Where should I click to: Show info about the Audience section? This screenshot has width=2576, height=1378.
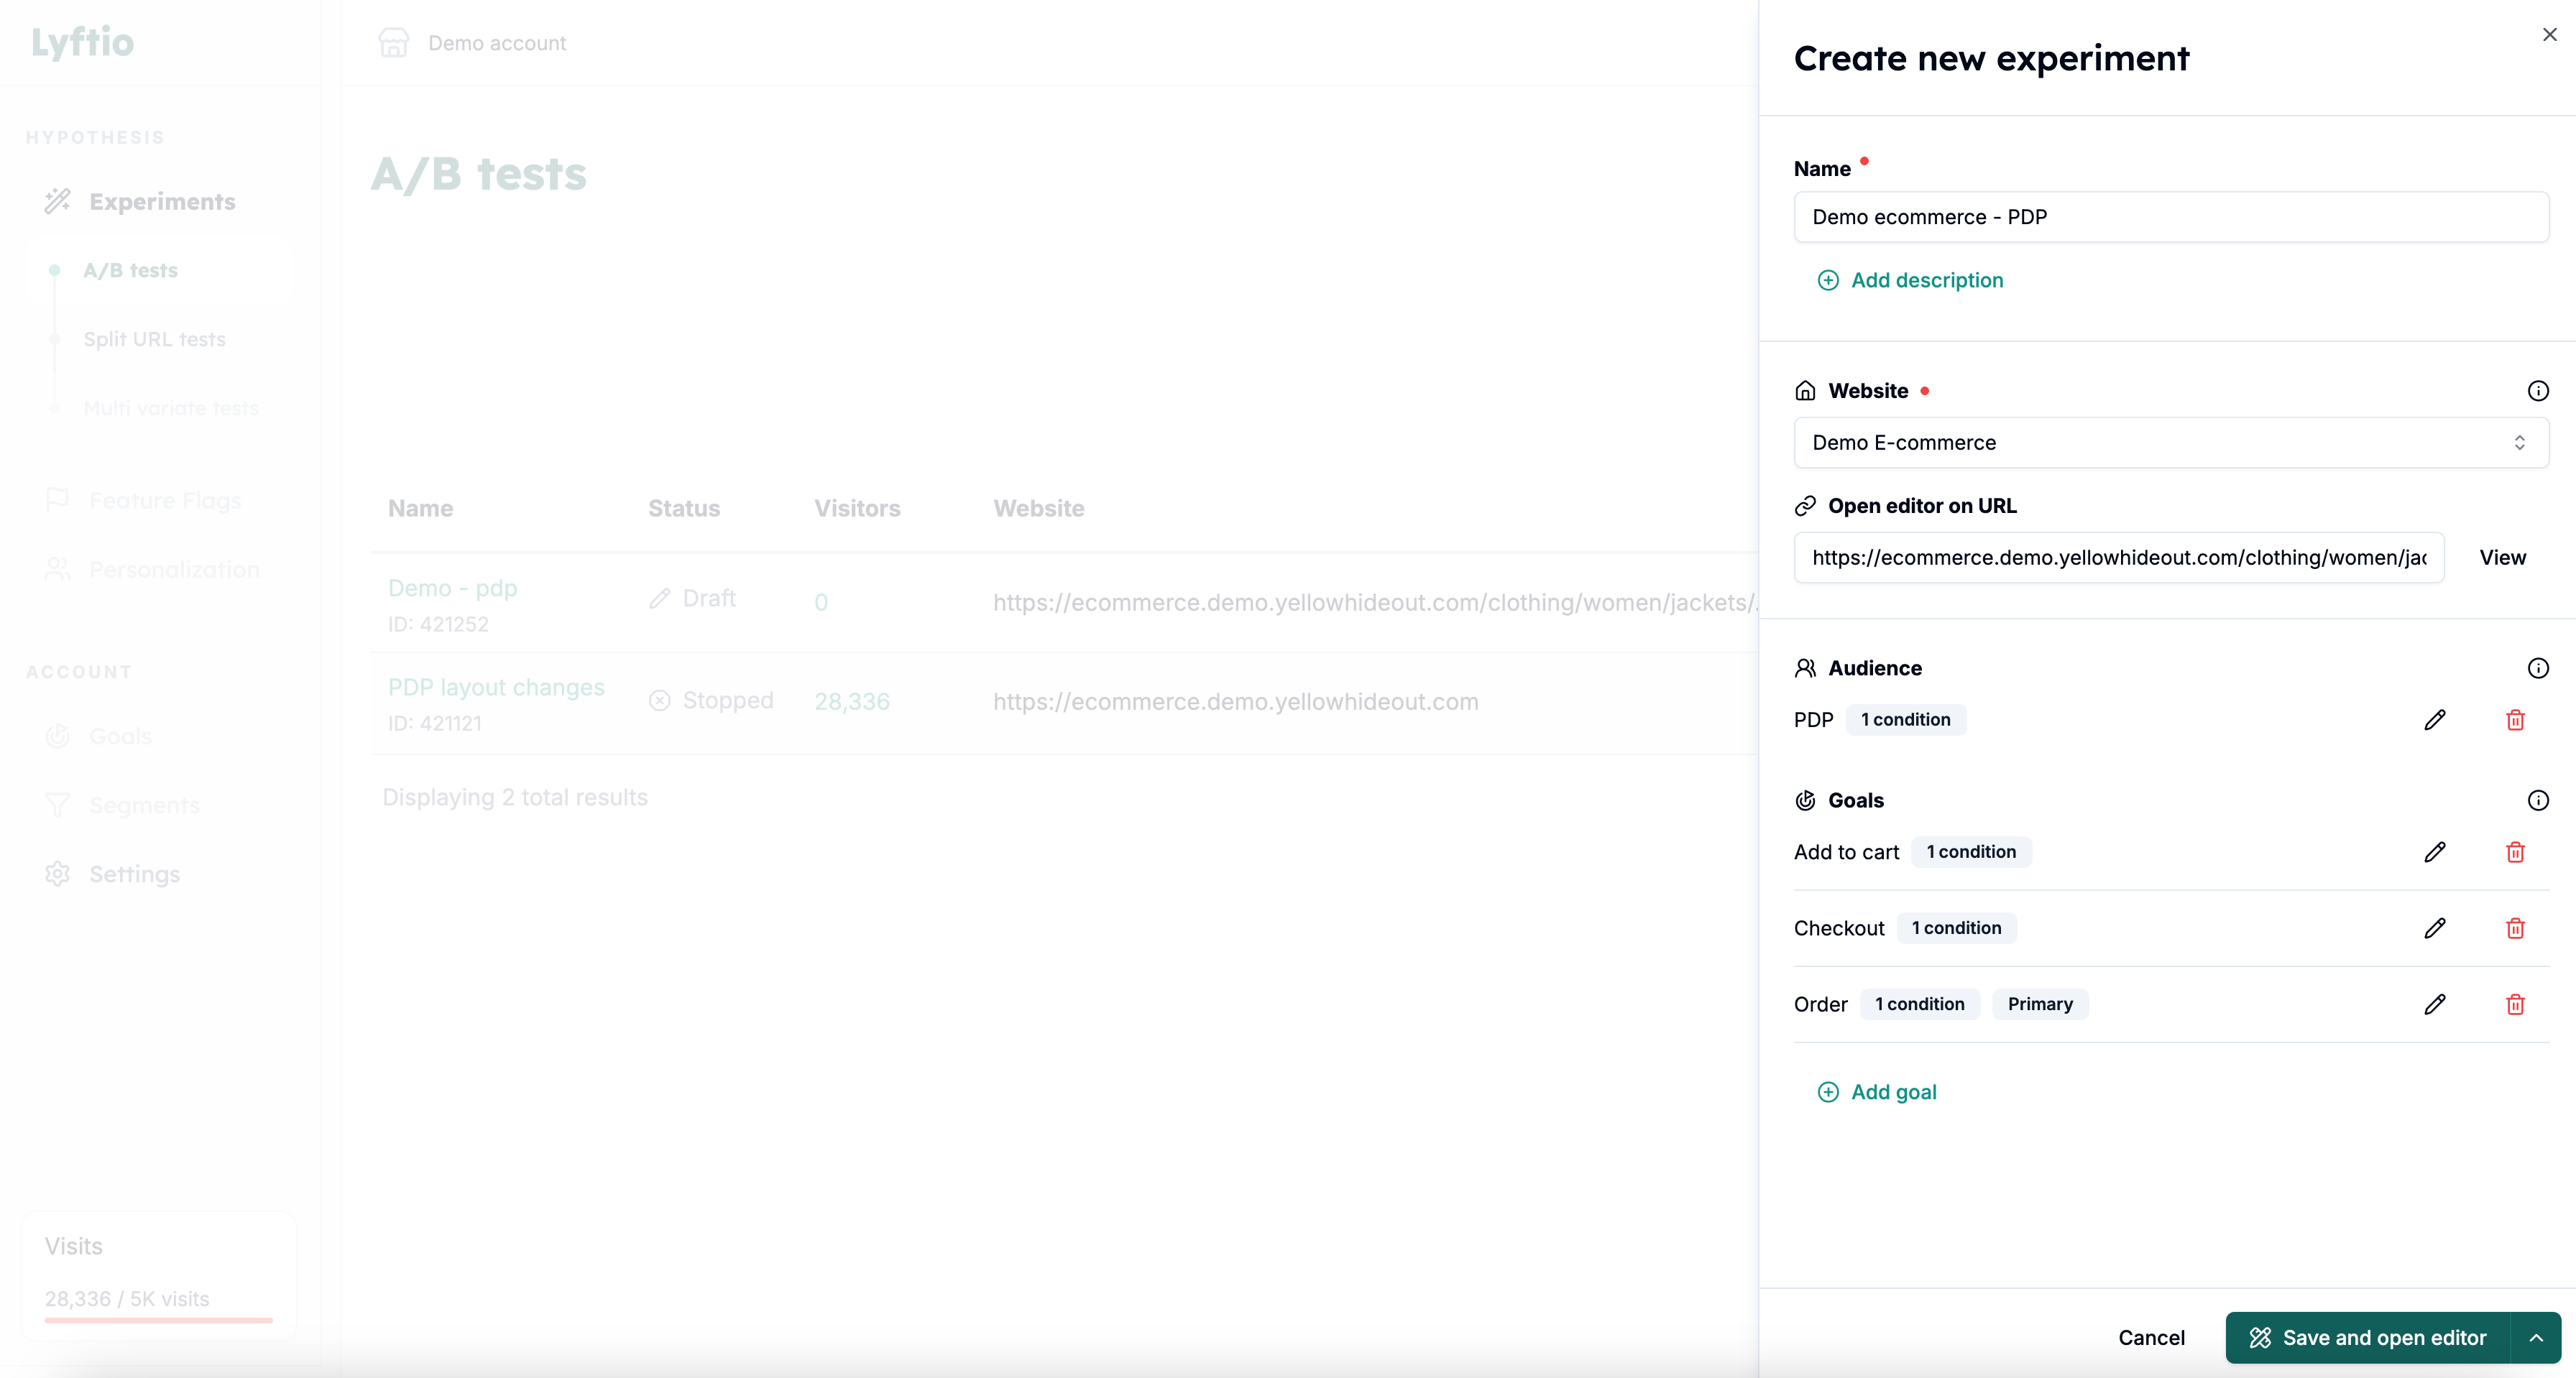[x=2538, y=667]
